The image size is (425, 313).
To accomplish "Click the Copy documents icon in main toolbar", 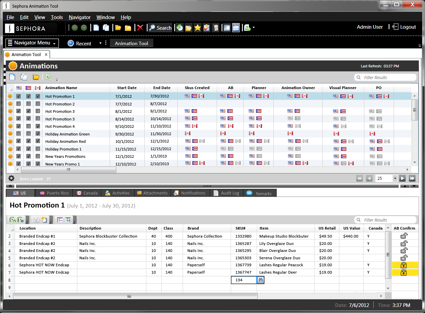I will click(x=106, y=28).
